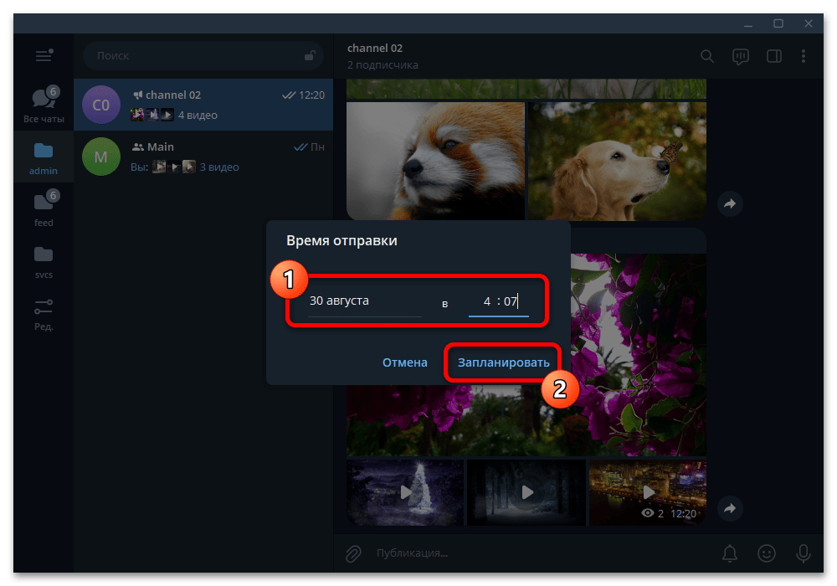This screenshot has height=586, width=837.
Task: Open the hamburger main menu
Action: pyautogui.click(x=44, y=55)
